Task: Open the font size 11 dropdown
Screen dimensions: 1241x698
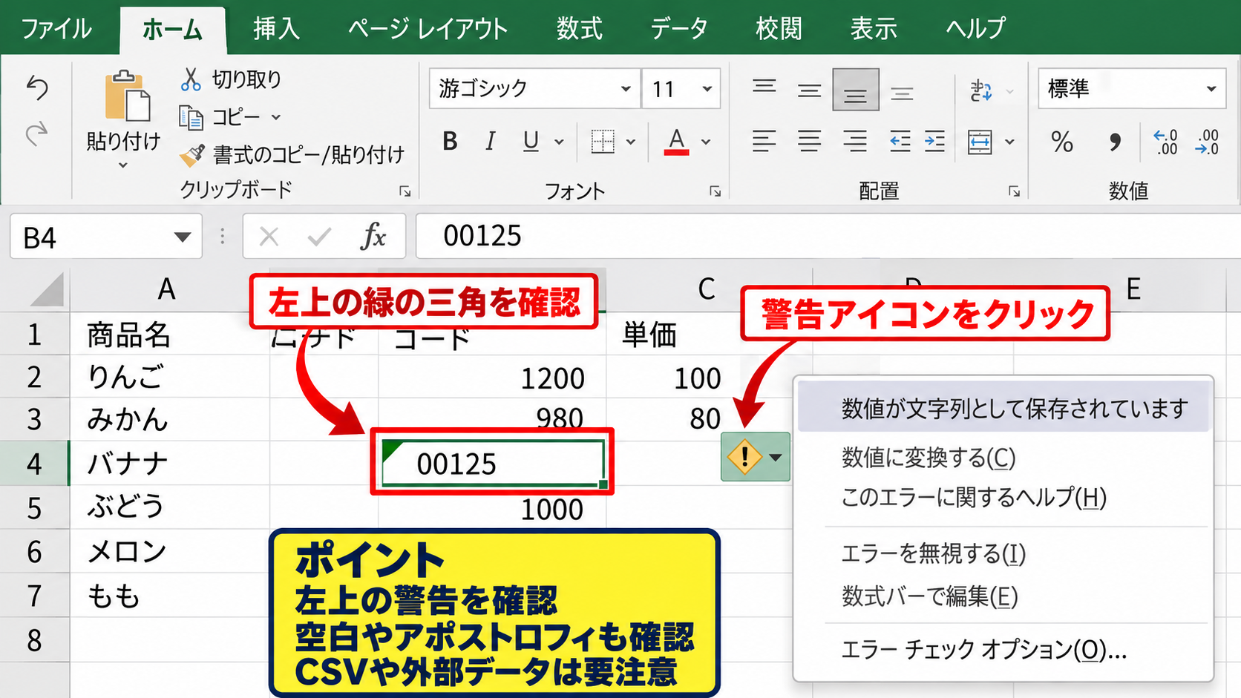Action: pos(707,89)
